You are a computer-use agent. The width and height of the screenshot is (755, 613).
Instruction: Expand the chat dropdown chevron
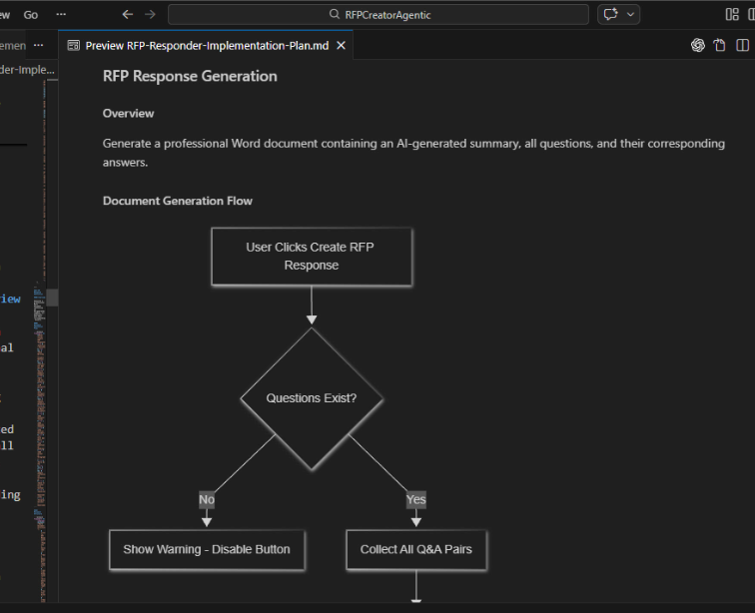point(631,15)
